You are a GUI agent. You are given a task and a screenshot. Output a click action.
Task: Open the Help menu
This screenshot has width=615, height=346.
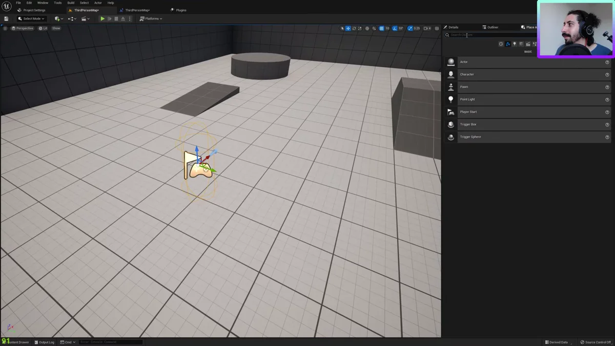click(111, 3)
